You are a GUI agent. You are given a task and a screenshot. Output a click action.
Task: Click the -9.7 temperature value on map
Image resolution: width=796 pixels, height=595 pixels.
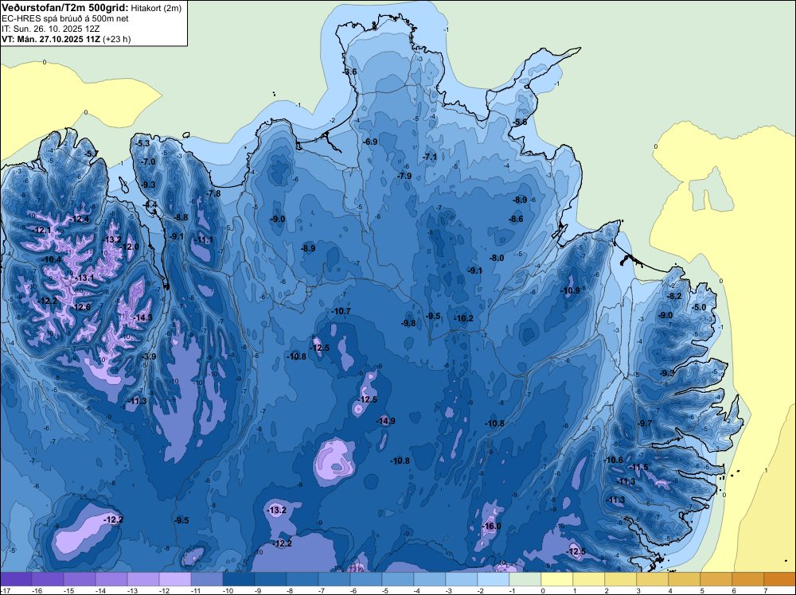[x=645, y=423]
